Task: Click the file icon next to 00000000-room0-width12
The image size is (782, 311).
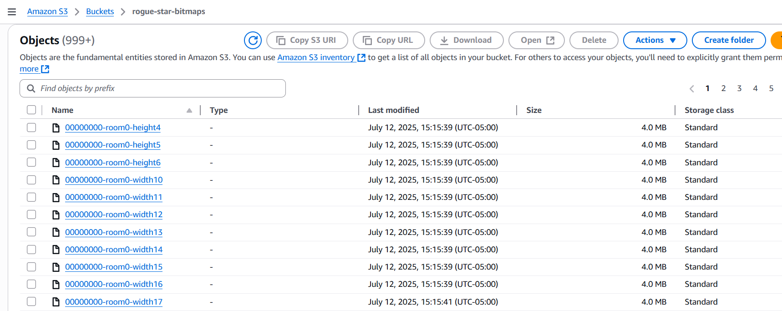Action: click(56, 214)
